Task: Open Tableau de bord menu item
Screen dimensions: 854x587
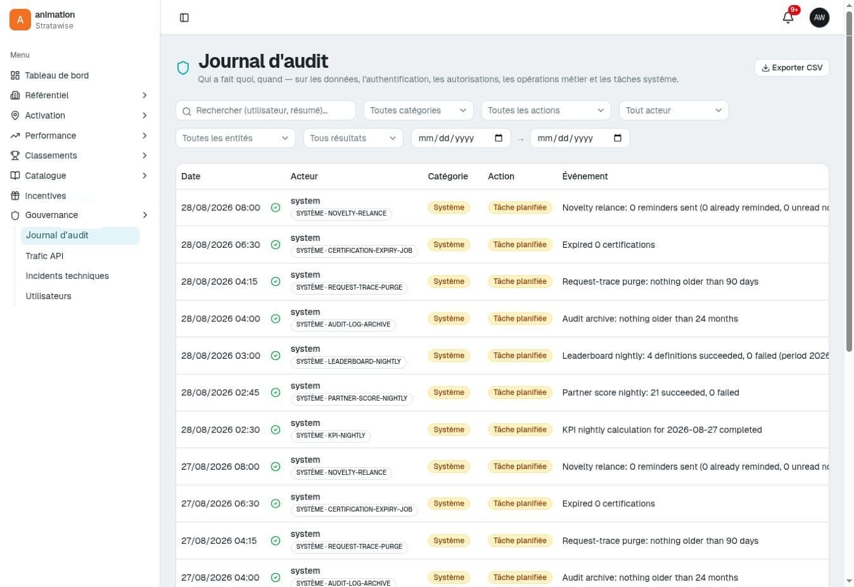Action: click(80, 75)
